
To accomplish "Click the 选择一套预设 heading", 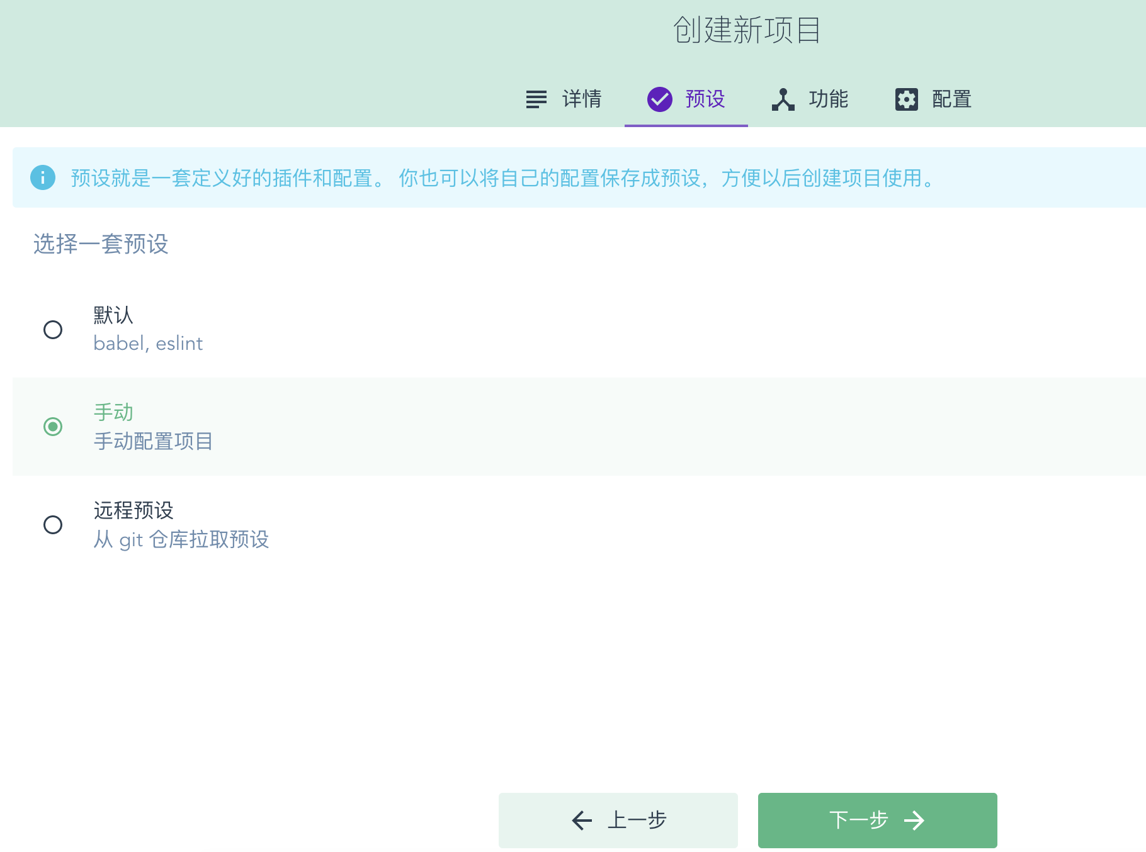I will click(x=101, y=244).
